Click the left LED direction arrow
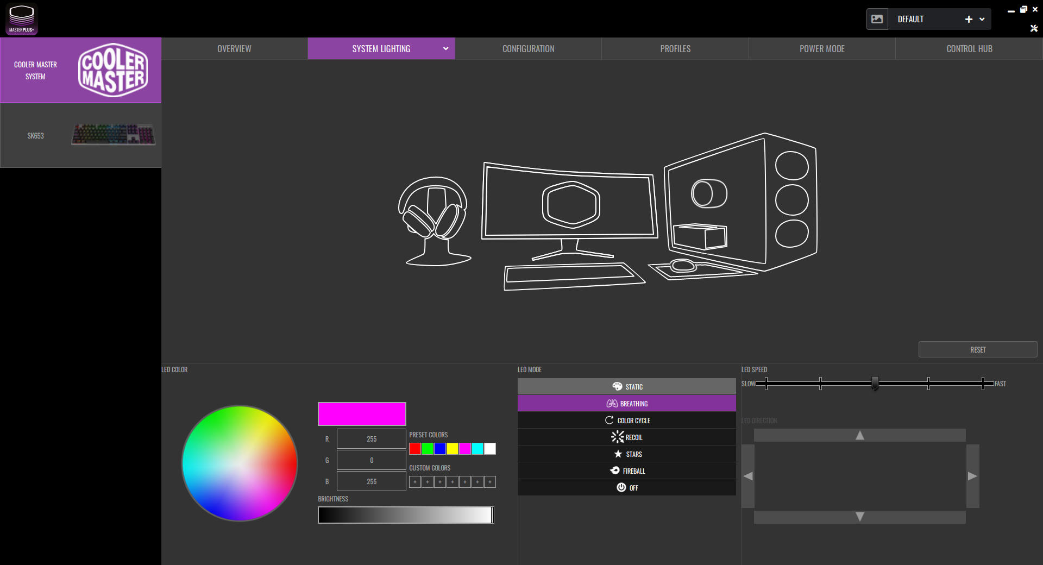 click(x=748, y=476)
